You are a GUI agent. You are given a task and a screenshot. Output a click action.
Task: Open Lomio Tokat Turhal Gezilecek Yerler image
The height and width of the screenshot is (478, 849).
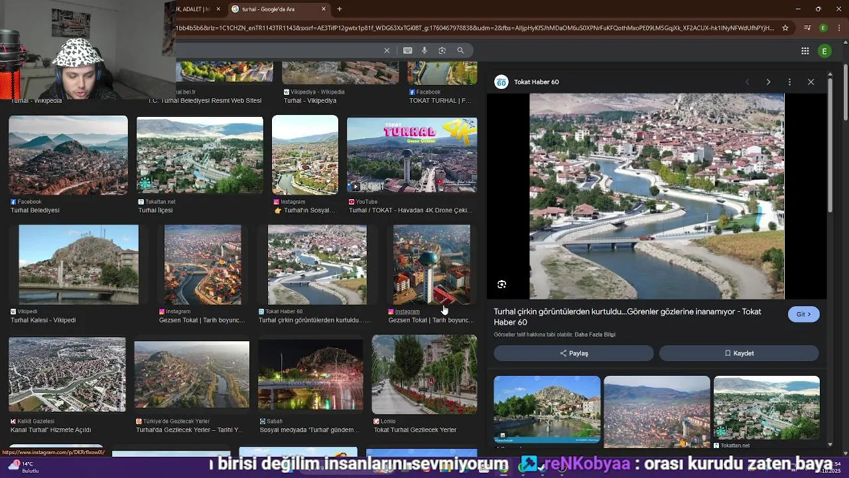pyautogui.click(x=424, y=374)
